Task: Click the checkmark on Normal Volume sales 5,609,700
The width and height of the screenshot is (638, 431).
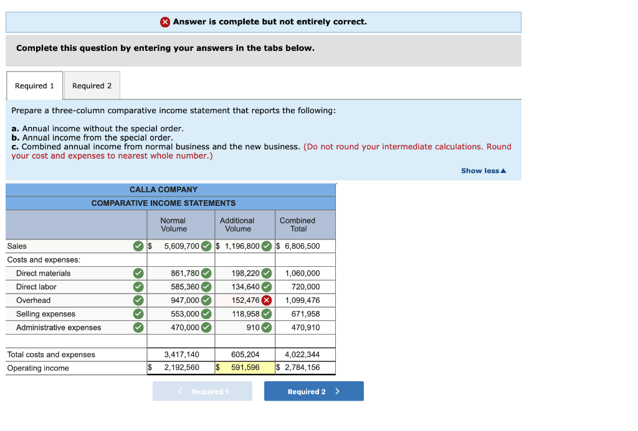Action: 206,246
